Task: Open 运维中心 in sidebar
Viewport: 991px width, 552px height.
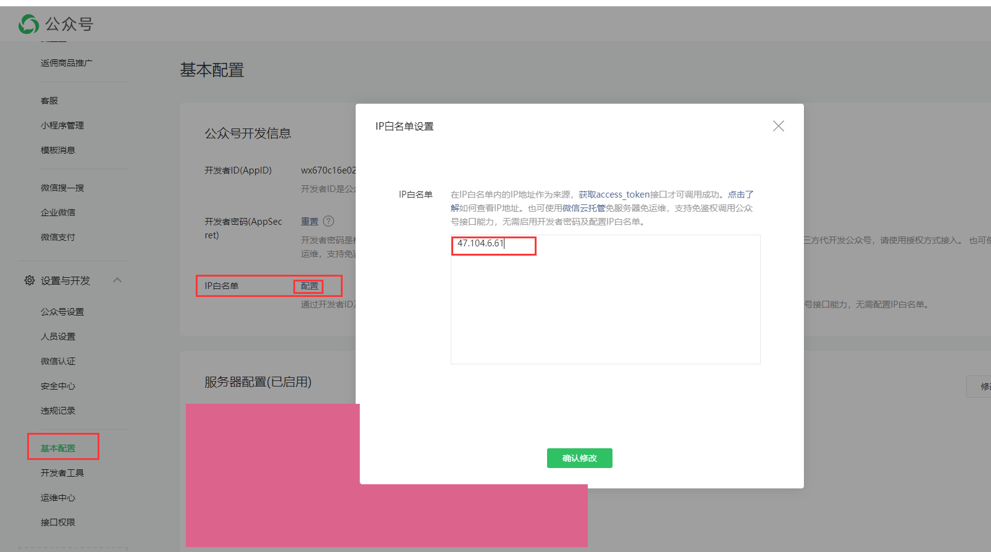Action: coord(58,498)
